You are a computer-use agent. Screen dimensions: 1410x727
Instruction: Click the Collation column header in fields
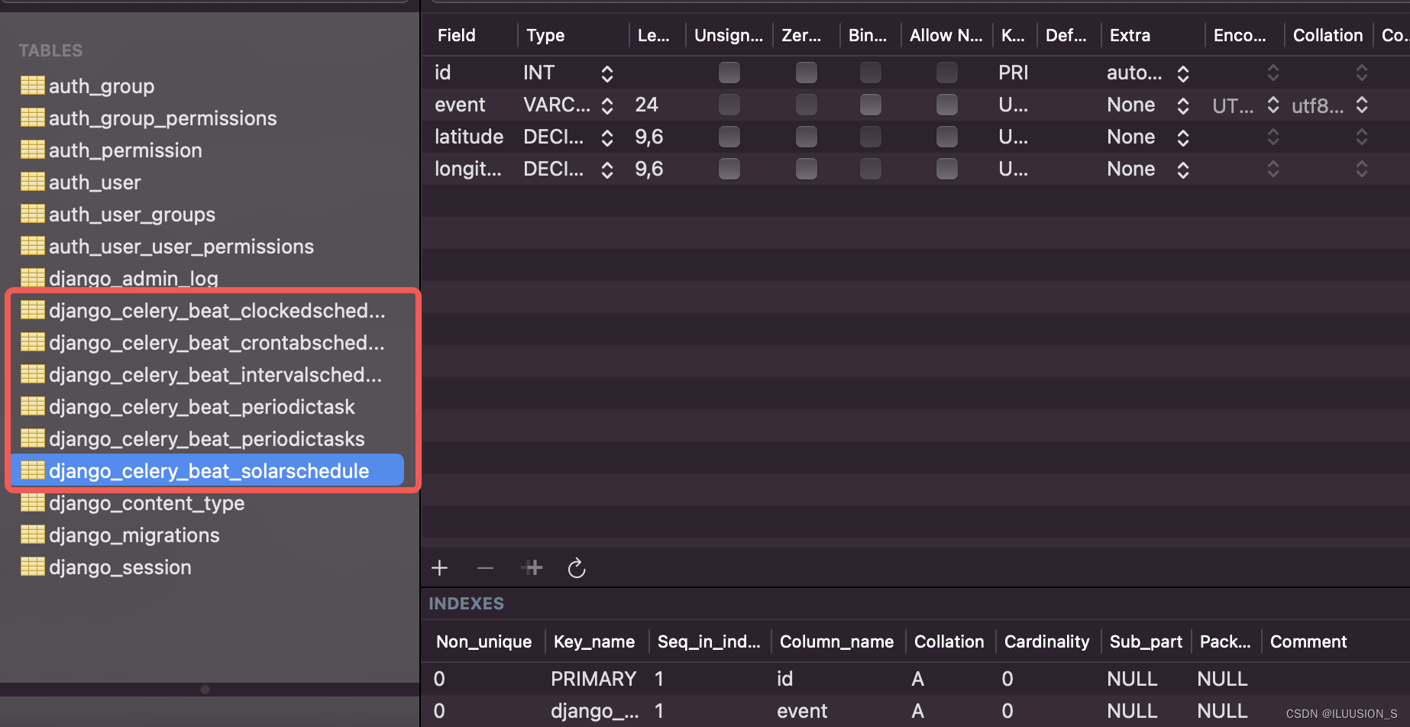point(1328,35)
